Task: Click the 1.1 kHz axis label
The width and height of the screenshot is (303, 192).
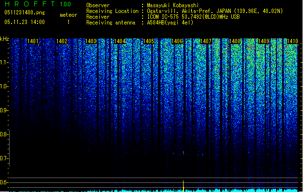Action: pos(4,62)
